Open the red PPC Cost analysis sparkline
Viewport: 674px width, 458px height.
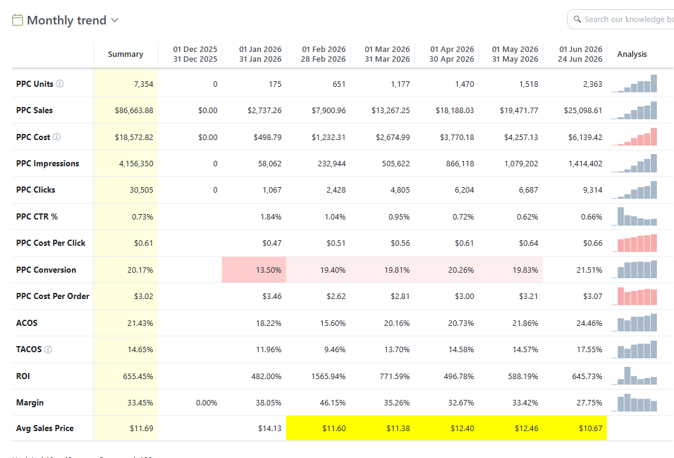tap(634, 137)
